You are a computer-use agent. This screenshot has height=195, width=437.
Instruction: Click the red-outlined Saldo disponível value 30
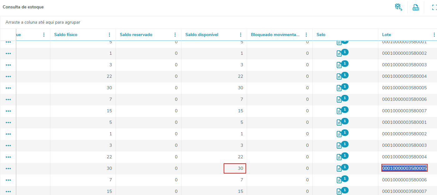pyautogui.click(x=235, y=168)
